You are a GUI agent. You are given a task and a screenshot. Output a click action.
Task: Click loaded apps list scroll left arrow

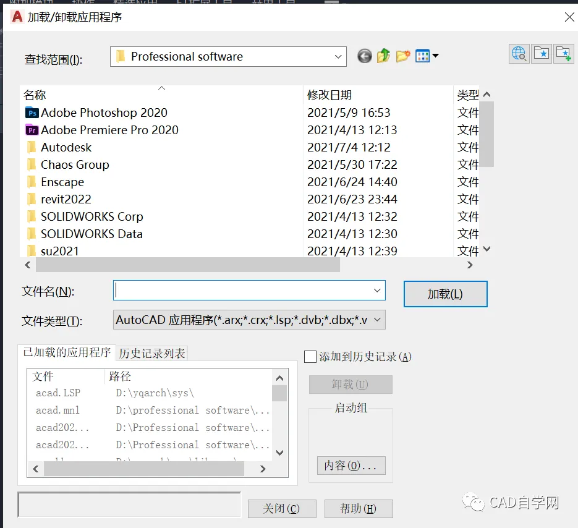coord(36,469)
